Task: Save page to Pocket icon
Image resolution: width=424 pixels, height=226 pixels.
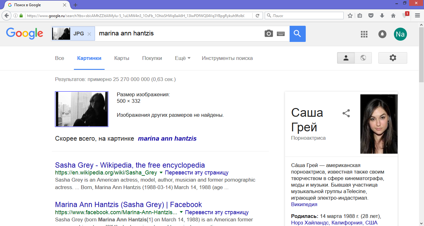Action: (371, 16)
